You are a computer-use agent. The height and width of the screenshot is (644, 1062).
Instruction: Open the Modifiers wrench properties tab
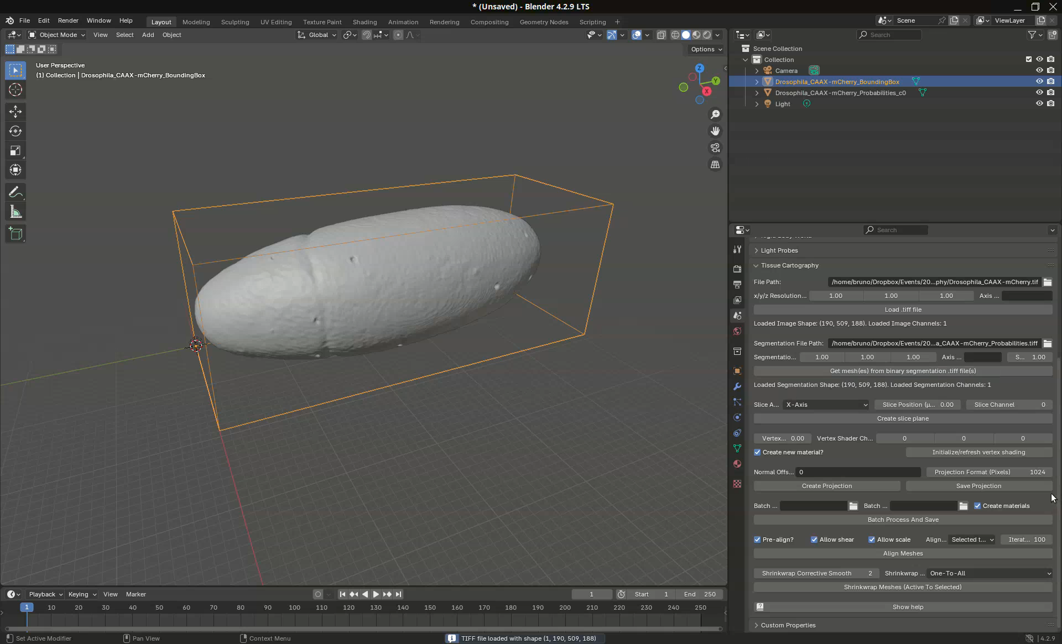tap(737, 386)
